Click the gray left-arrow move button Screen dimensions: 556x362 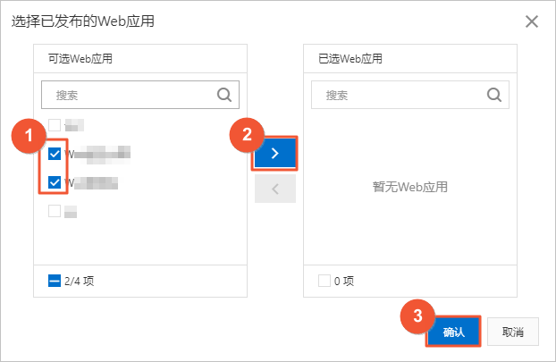[x=274, y=189]
